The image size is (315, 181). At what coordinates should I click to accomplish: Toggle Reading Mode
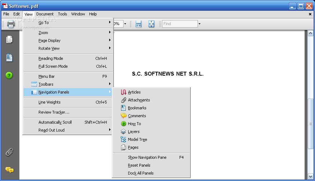[x=68, y=58]
